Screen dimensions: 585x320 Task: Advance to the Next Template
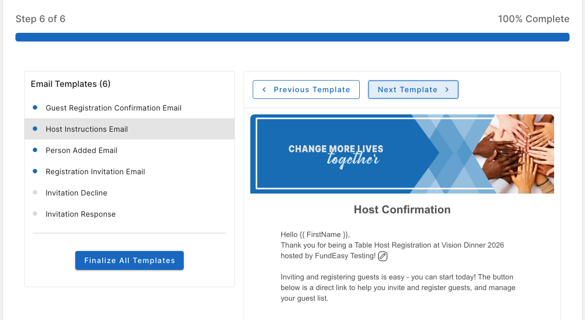click(x=413, y=90)
